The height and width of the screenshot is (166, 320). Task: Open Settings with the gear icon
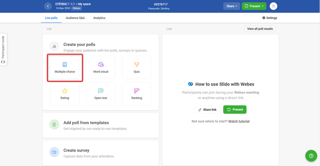pos(269,18)
